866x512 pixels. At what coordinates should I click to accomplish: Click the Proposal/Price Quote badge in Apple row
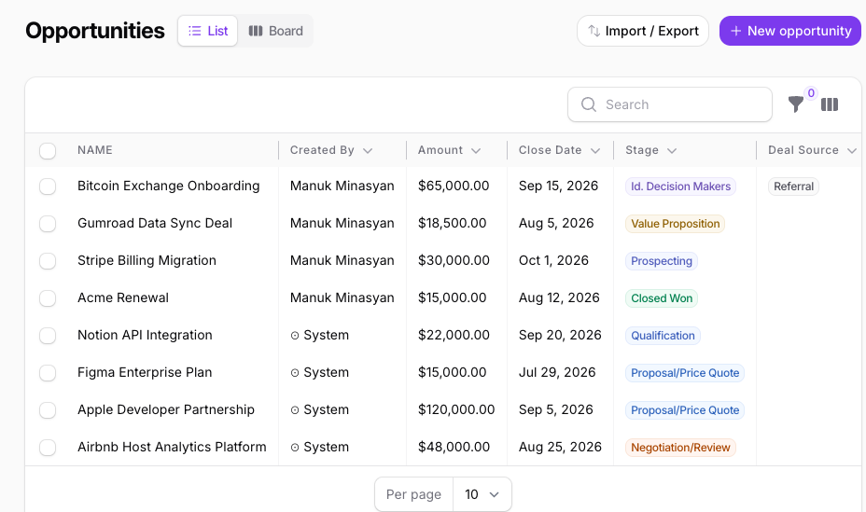(x=685, y=410)
